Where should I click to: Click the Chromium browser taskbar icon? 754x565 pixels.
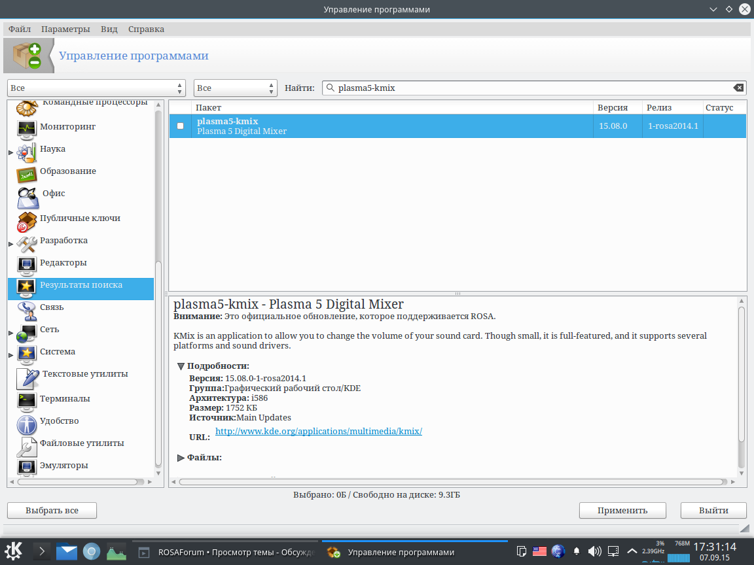pos(92,551)
